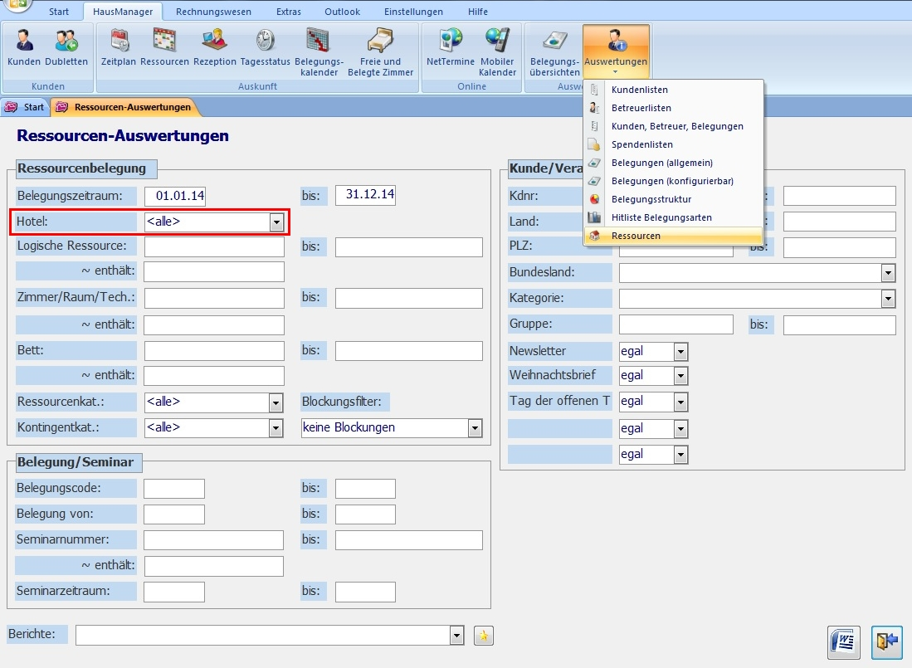
Task: Open the Kunden customer icon
Action: [24, 48]
